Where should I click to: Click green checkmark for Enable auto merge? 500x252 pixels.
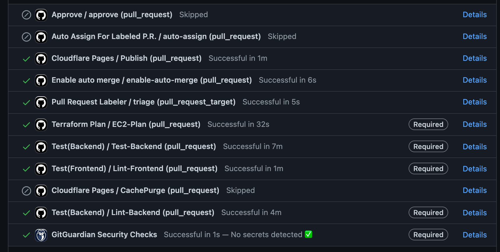[x=26, y=81]
